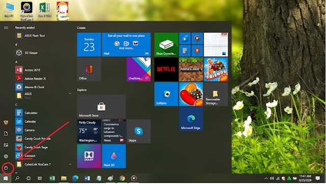Open the News tile about Coronavirus
The image size is (326, 184).
tap(114, 132)
